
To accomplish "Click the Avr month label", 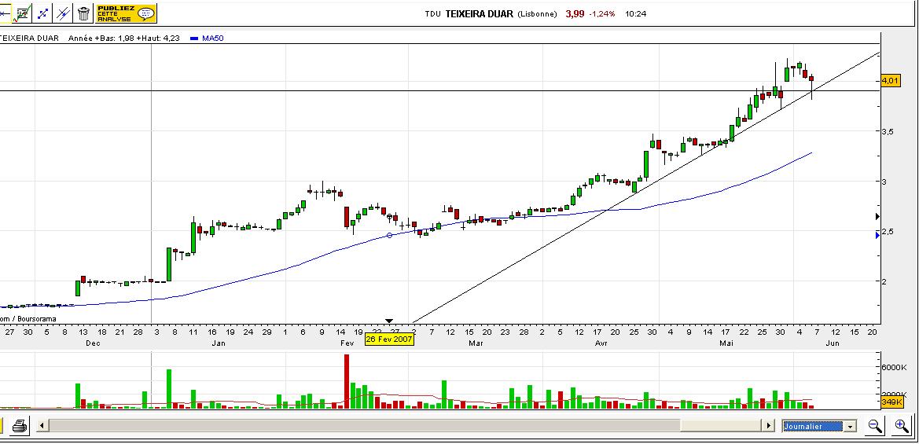I will click(601, 343).
